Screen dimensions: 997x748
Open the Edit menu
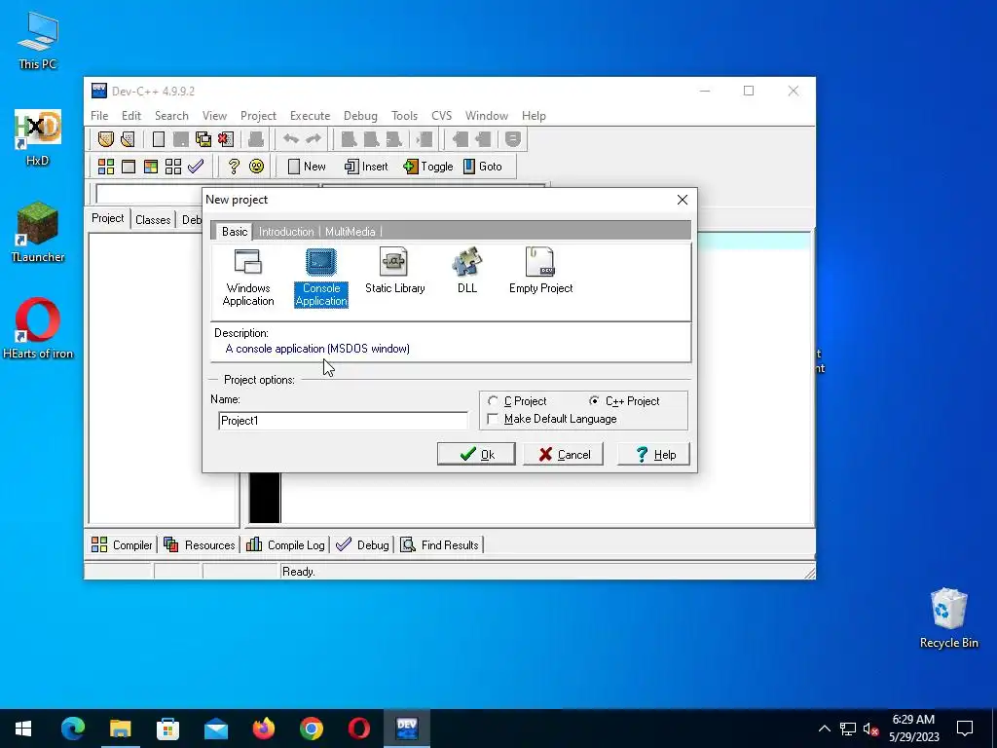point(131,116)
